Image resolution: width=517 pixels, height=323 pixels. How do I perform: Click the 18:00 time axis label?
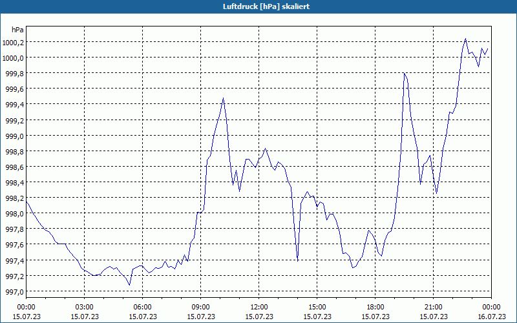375,307
